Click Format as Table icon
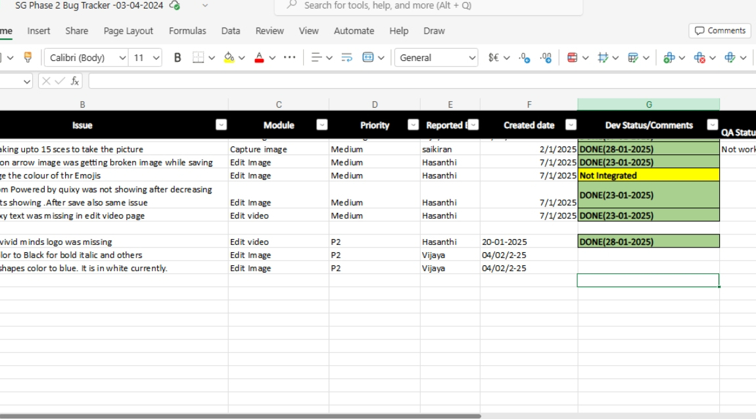 click(633, 57)
